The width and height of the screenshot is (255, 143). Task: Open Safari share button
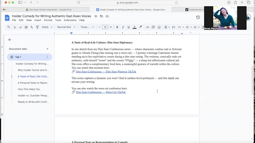tap(235, 3)
